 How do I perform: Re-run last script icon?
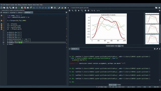coord(31,8)
